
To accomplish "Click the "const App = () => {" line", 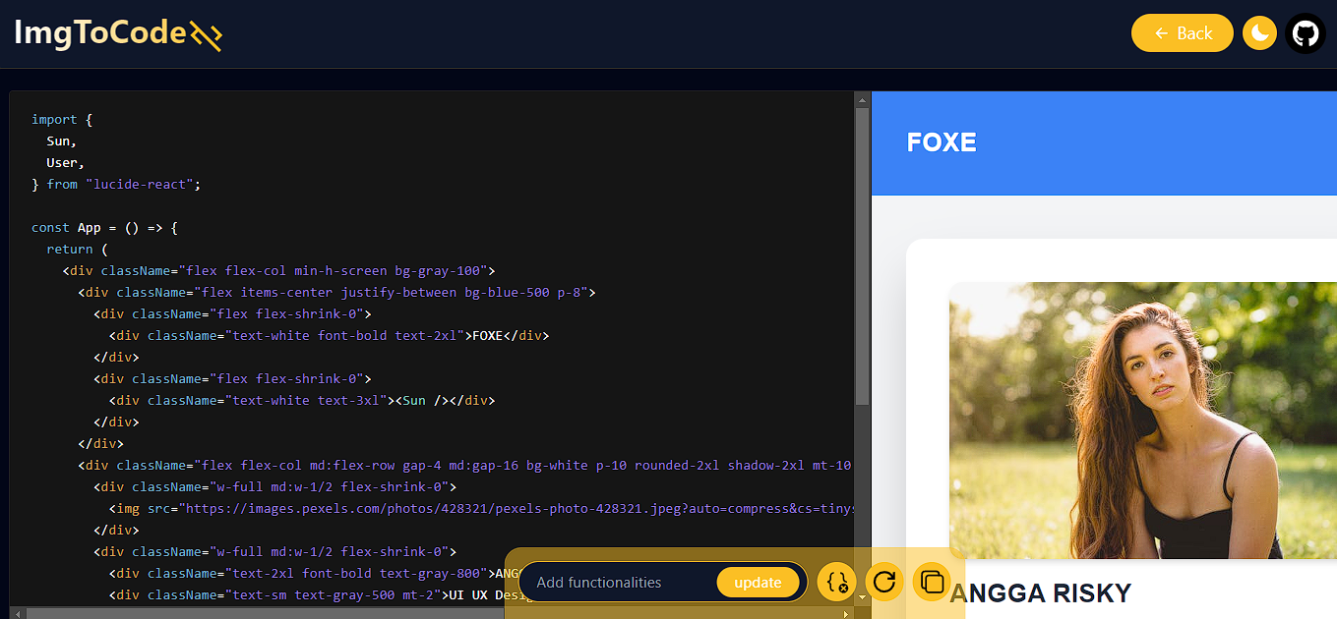I will [x=104, y=227].
